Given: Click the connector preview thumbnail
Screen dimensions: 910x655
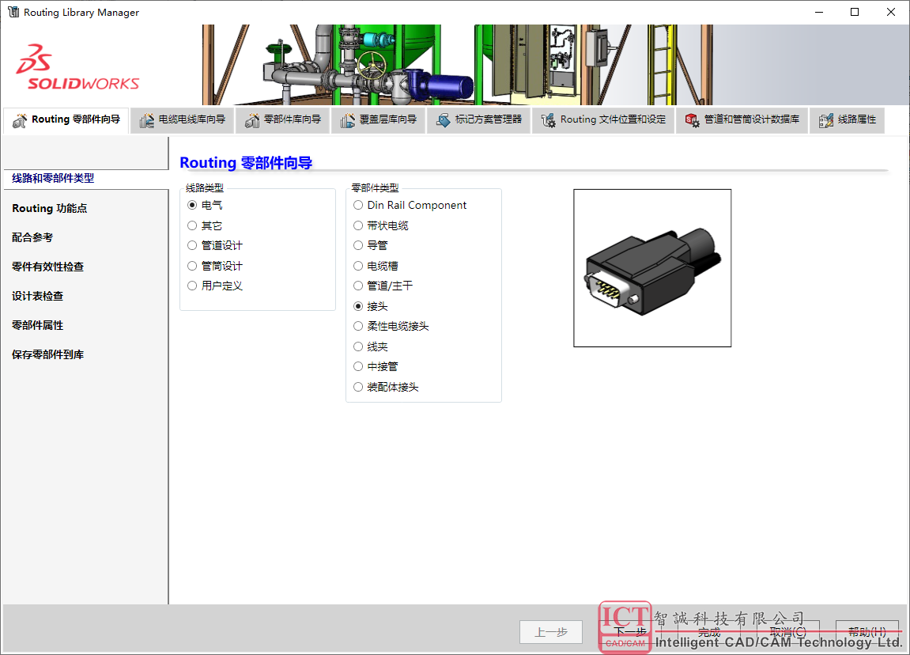Looking at the screenshot, I should pos(652,268).
